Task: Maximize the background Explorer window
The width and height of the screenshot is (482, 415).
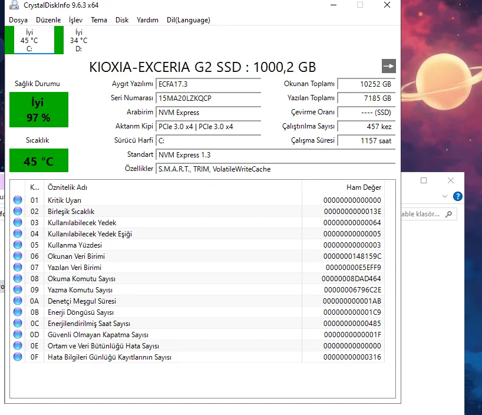Action: pyautogui.click(x=424, y=180)
